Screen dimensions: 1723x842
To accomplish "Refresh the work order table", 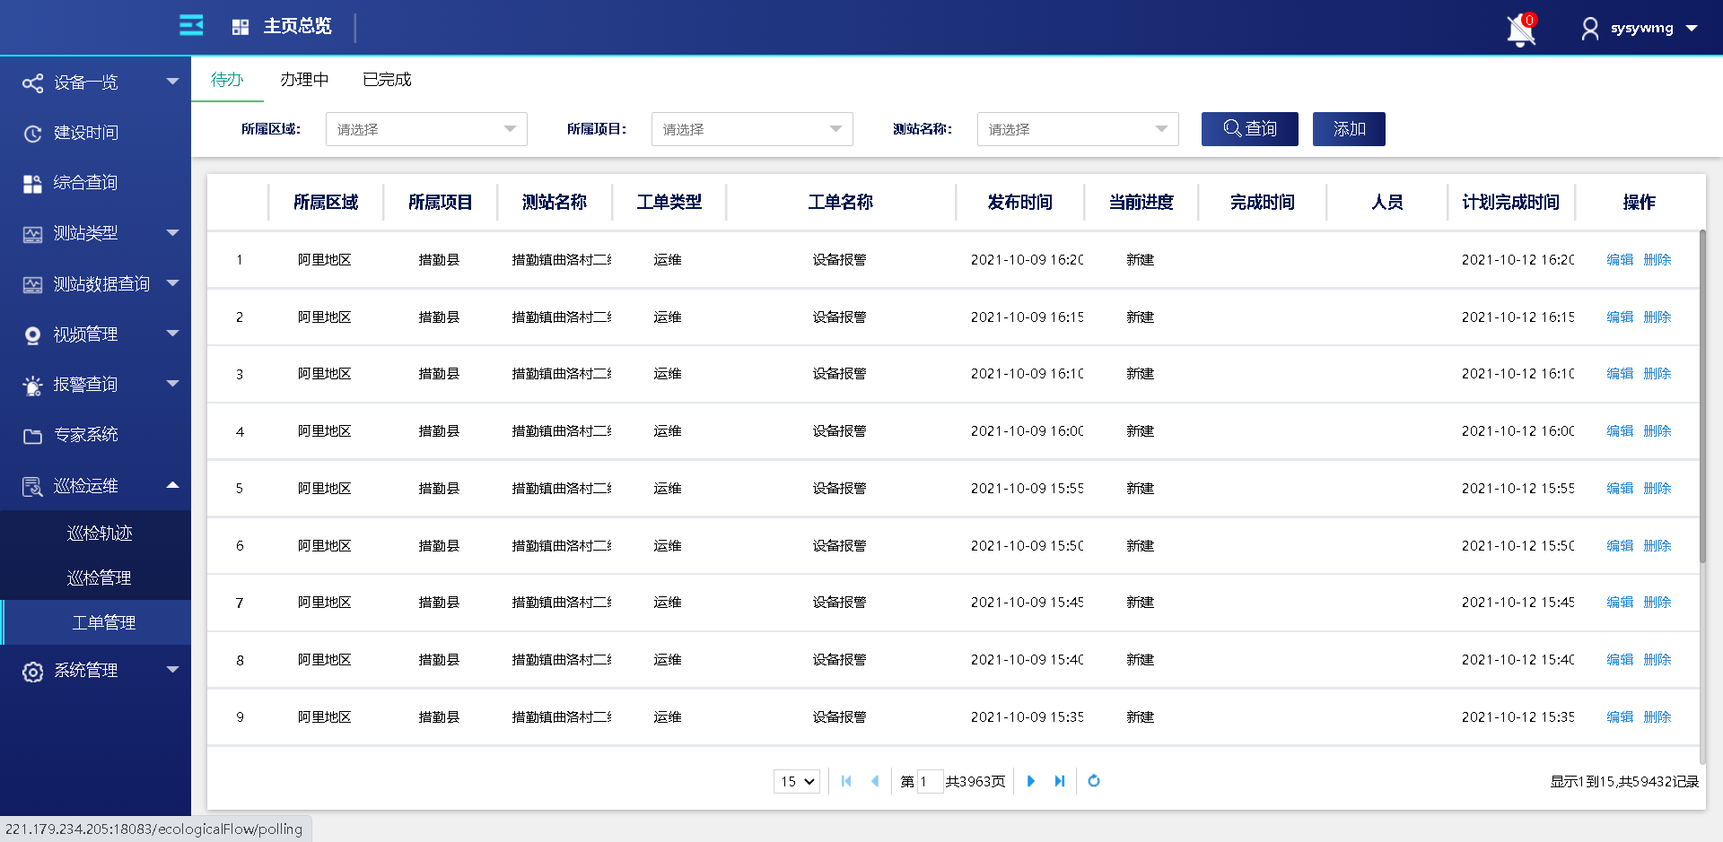I will pos(1094,781).
